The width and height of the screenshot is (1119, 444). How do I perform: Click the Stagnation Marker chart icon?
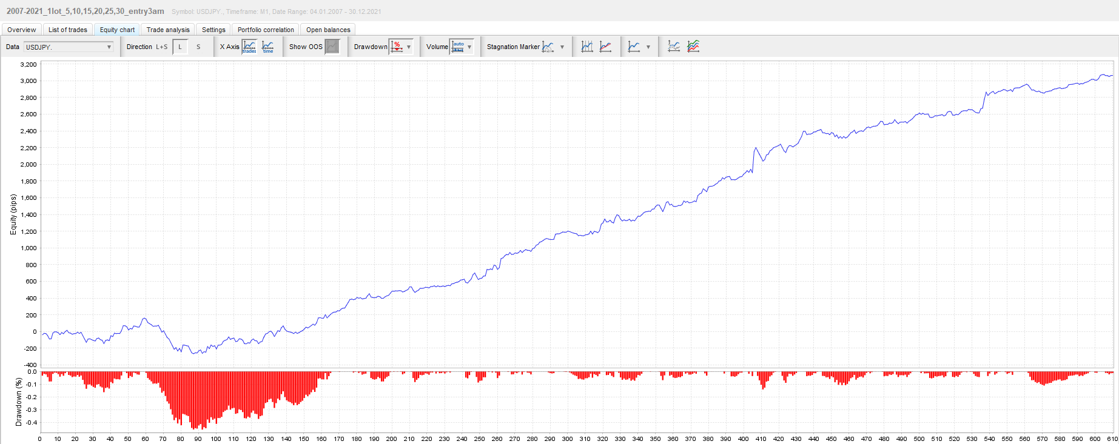(x=548, y=47)
